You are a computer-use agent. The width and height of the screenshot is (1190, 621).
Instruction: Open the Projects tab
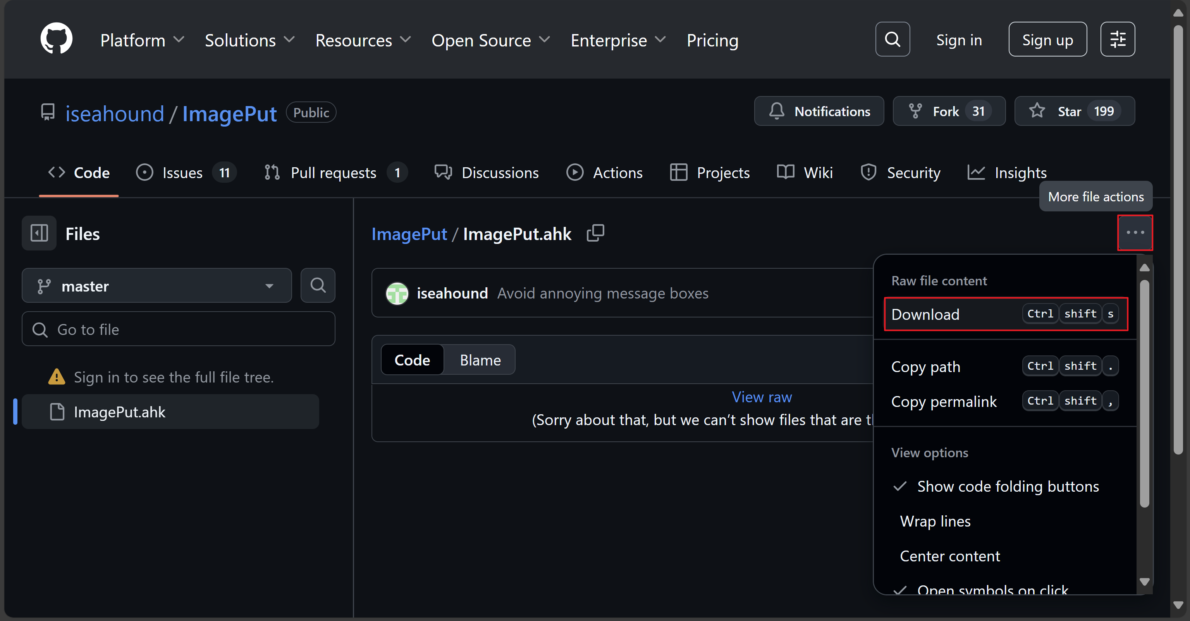(x=710, y=173)
